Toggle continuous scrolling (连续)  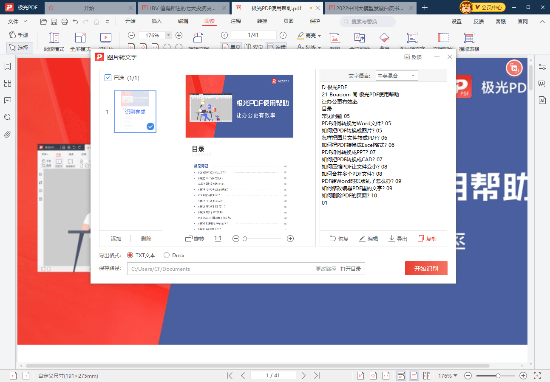(x=276, y=47)
